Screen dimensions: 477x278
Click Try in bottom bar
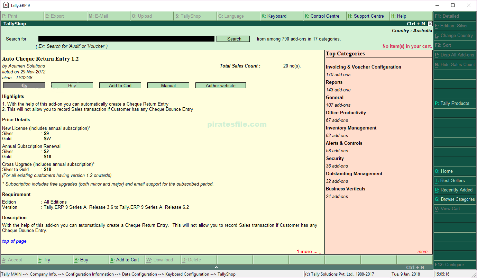click(x=55, y=260)
